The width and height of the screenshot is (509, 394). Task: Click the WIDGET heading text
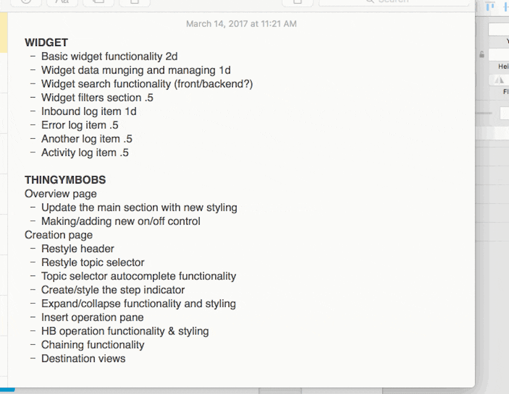point(46,42)
